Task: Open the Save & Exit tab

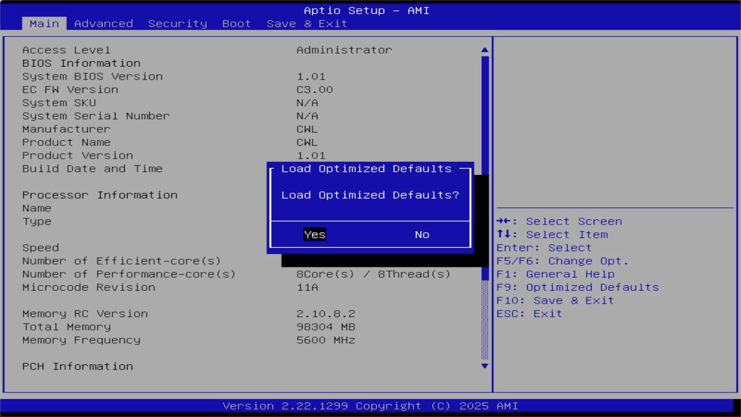Action: point(307,24)
